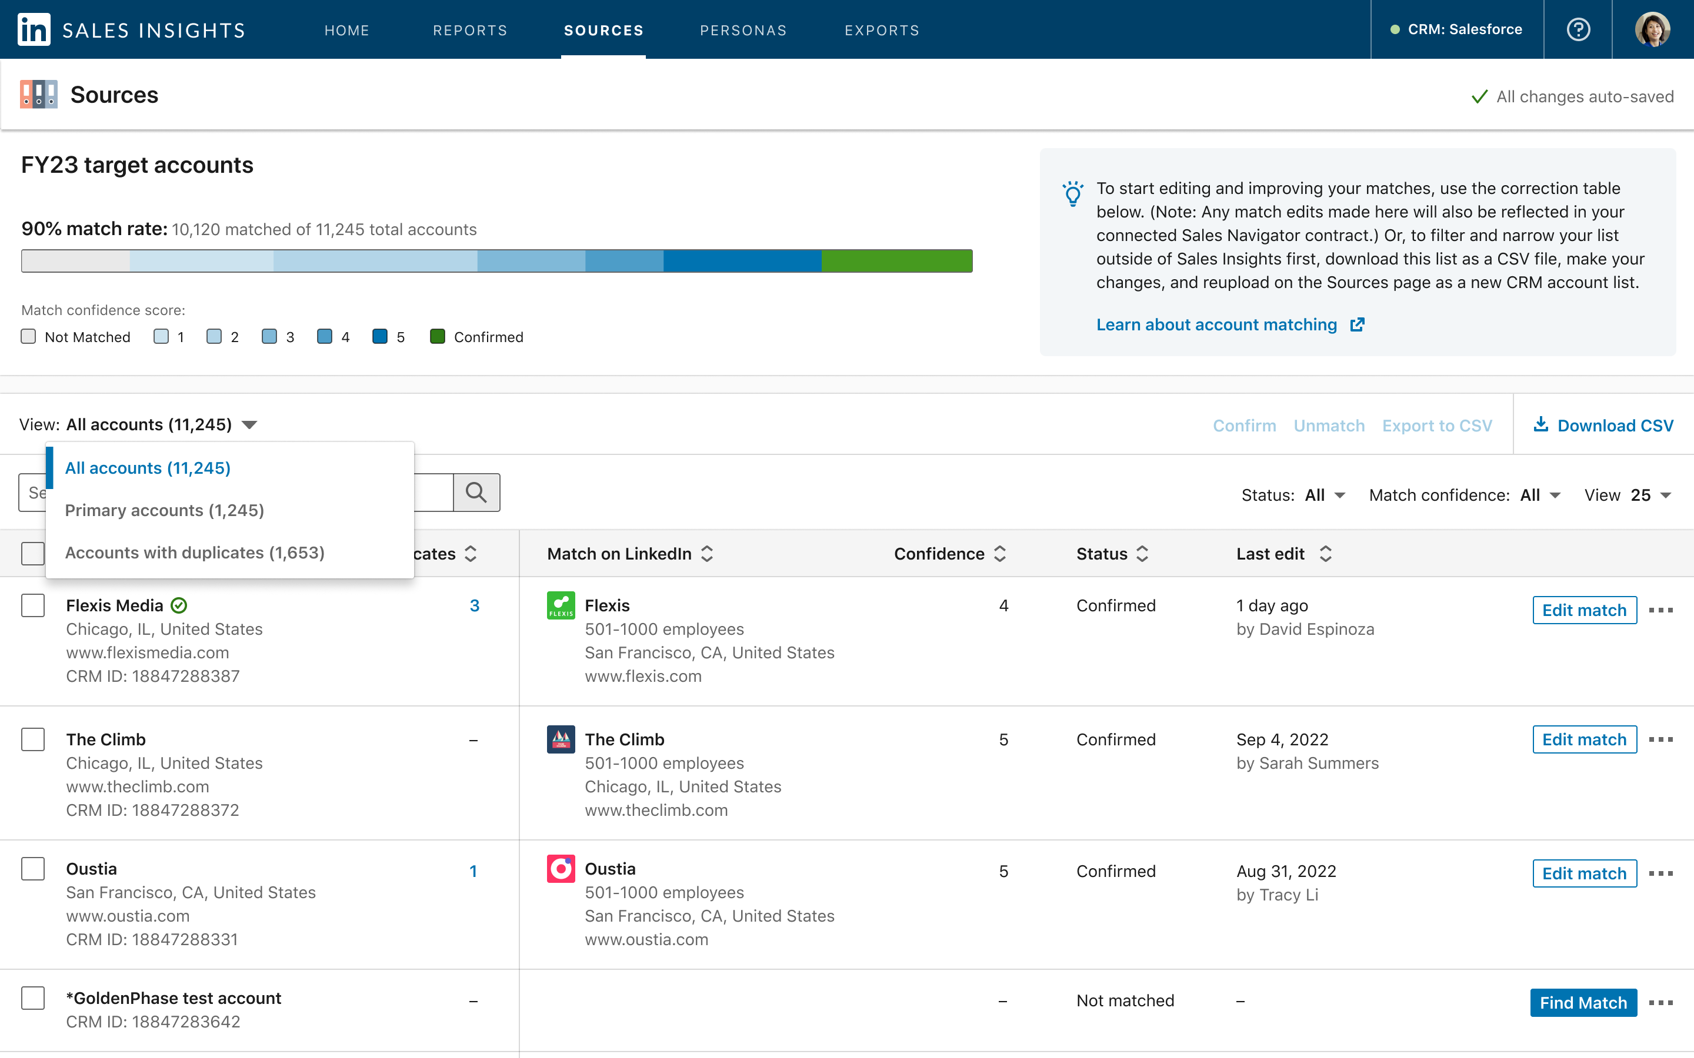Screen dimensions: 1694x1058
Task: Click the Oustia company logo
Action: [561, 868]
